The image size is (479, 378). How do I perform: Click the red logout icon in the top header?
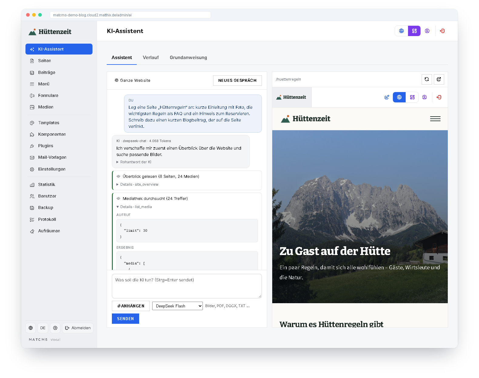tap(442, 31)
